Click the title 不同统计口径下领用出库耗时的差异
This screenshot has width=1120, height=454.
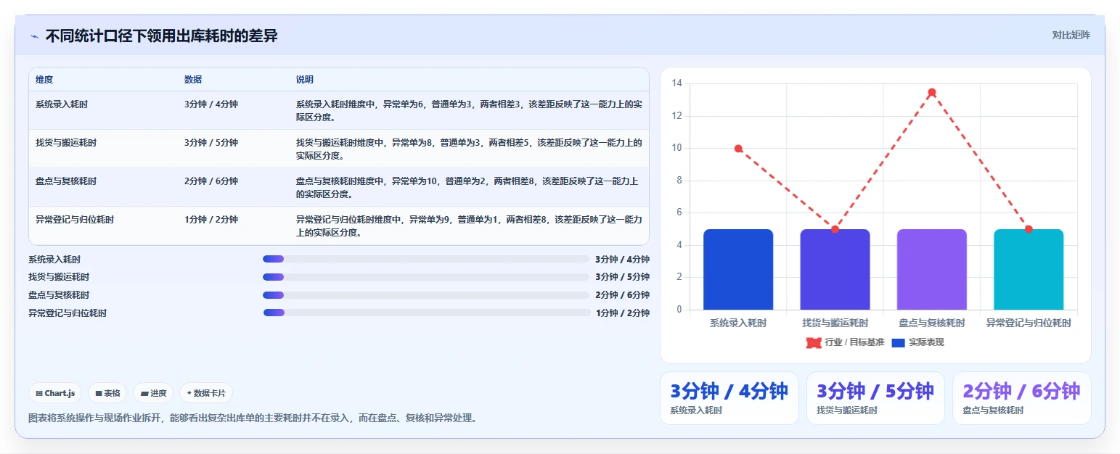click(x=162, y=36)
